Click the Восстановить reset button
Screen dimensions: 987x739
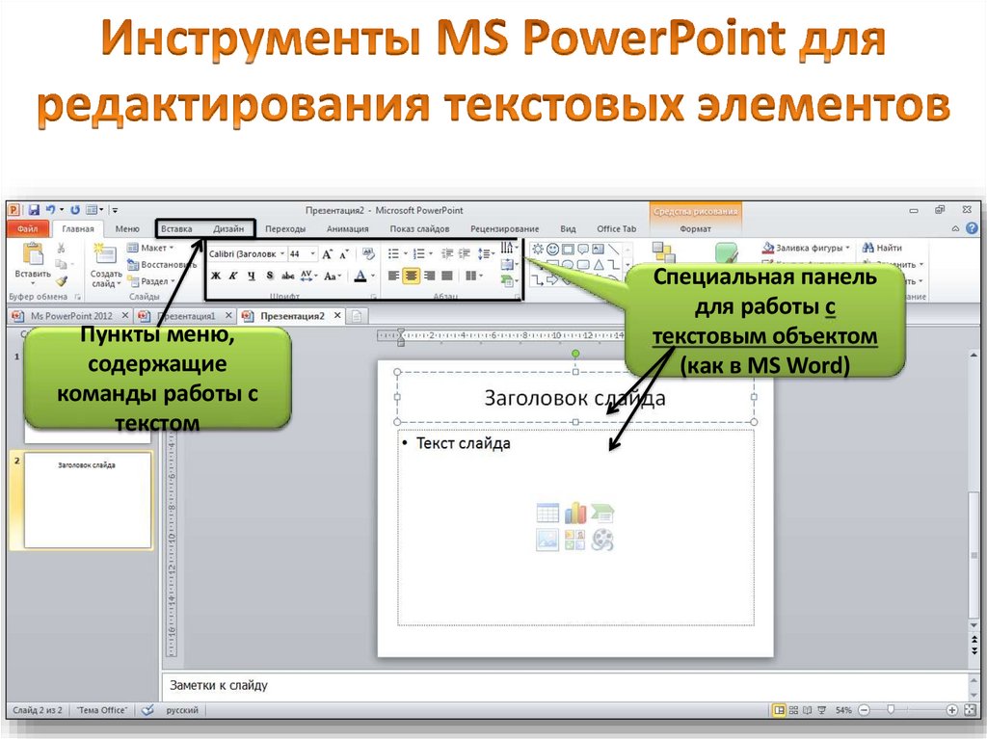pos(162,264)
